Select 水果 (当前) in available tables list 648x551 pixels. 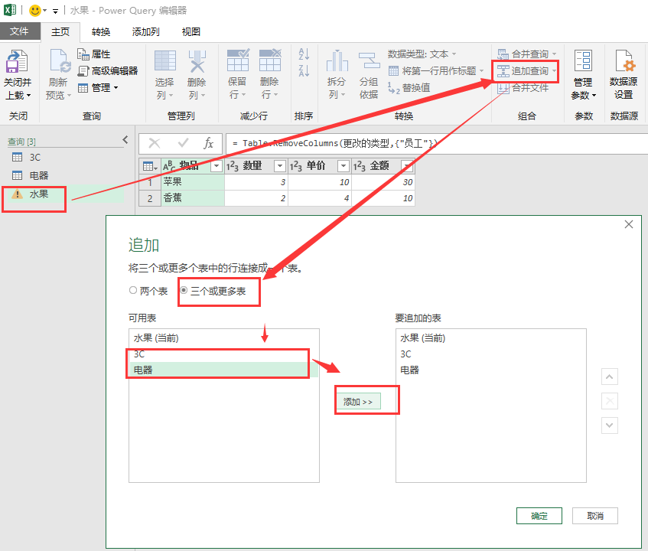pyautogui.click(x=224, y=338)
